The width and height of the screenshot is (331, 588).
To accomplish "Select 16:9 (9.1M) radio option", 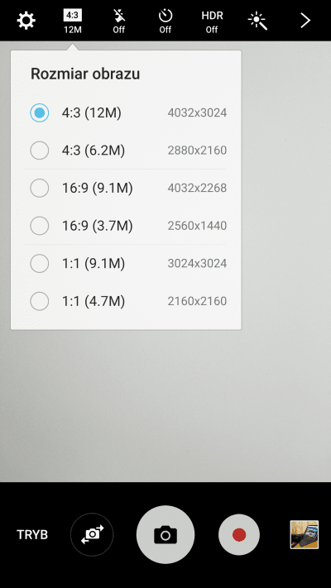I will (126, 188).
